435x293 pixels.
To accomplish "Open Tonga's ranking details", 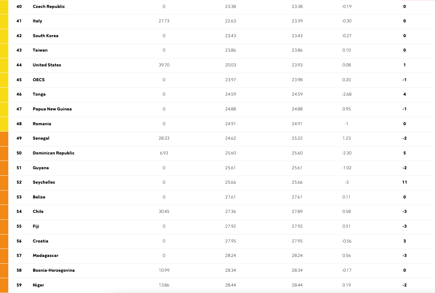I will pos(39,94).
